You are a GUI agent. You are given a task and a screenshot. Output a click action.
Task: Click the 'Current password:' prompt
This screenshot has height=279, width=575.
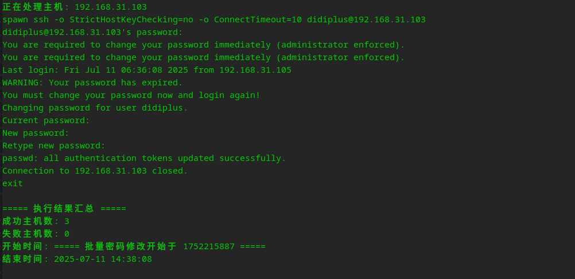[x=46, y=120]
